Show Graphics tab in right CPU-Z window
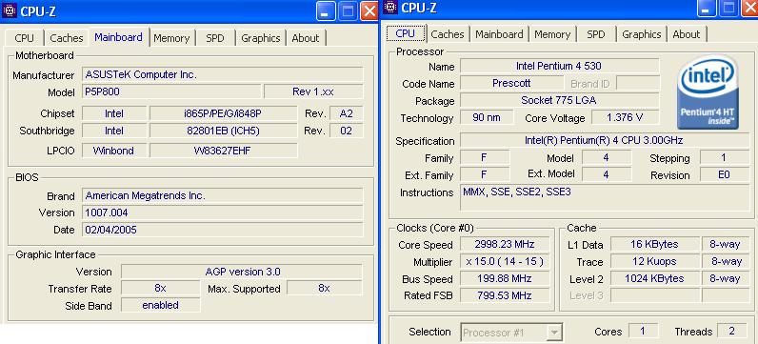The height and width of the screenshot is (344, 758). pyautogui.click(x=642, y=34)
